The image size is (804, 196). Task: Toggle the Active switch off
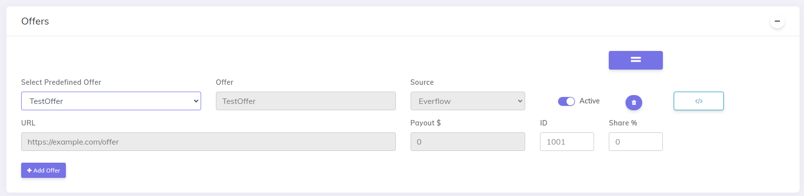pyautogui.click(x=566, y=101)
